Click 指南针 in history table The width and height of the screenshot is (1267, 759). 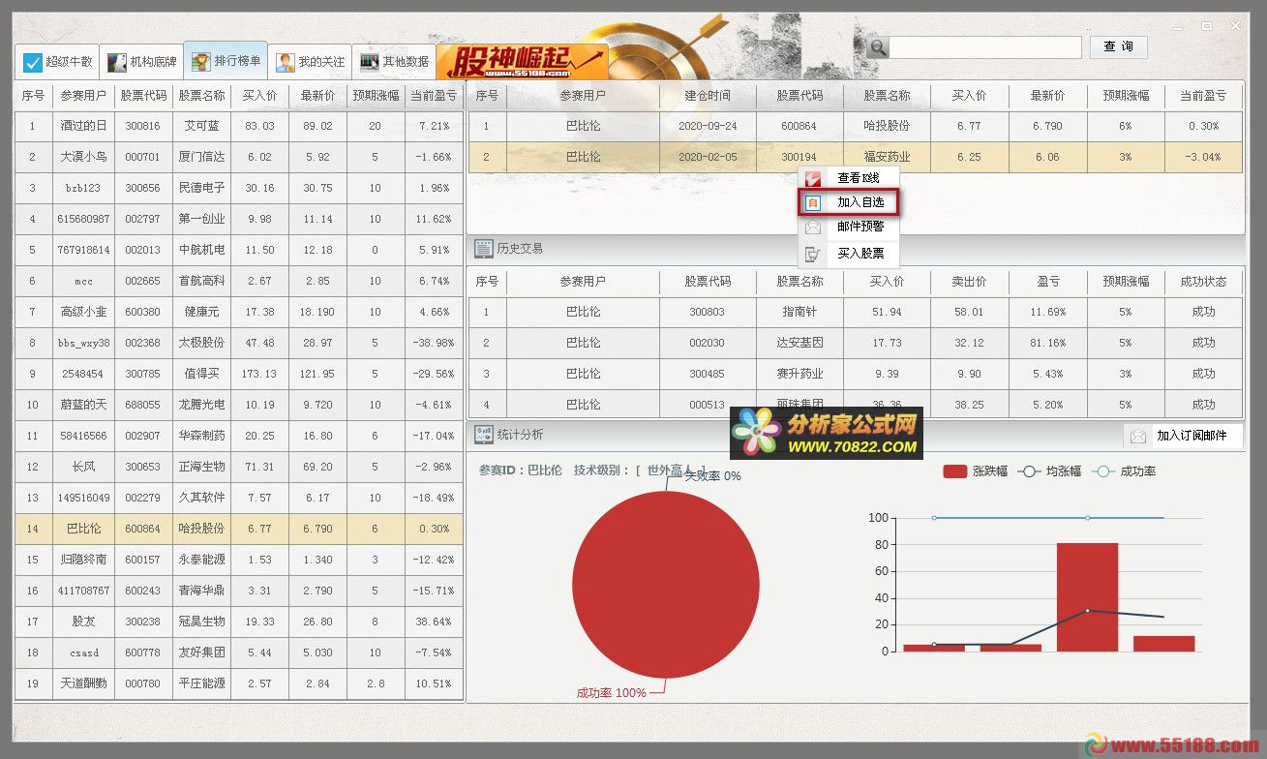(x=799, y=312)
